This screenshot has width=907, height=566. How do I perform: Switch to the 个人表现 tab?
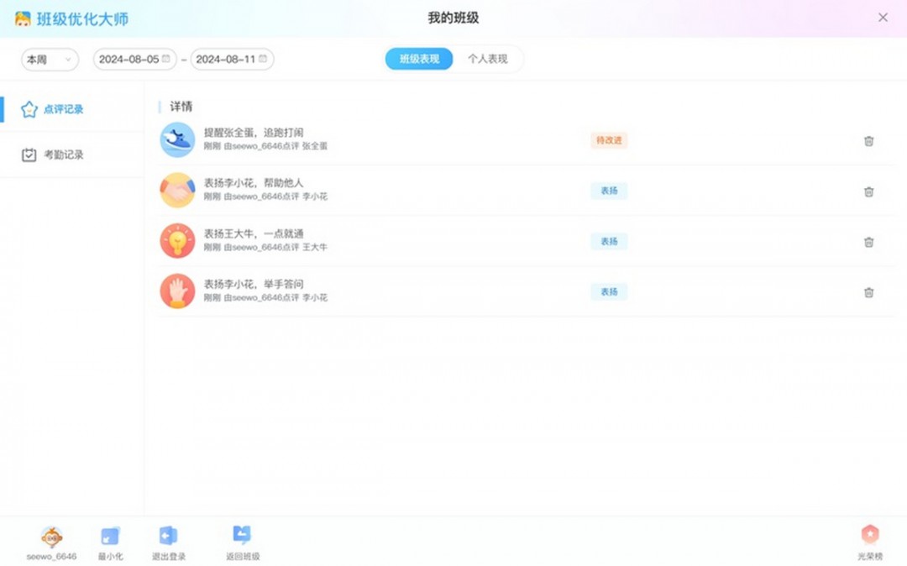[490, 60]
